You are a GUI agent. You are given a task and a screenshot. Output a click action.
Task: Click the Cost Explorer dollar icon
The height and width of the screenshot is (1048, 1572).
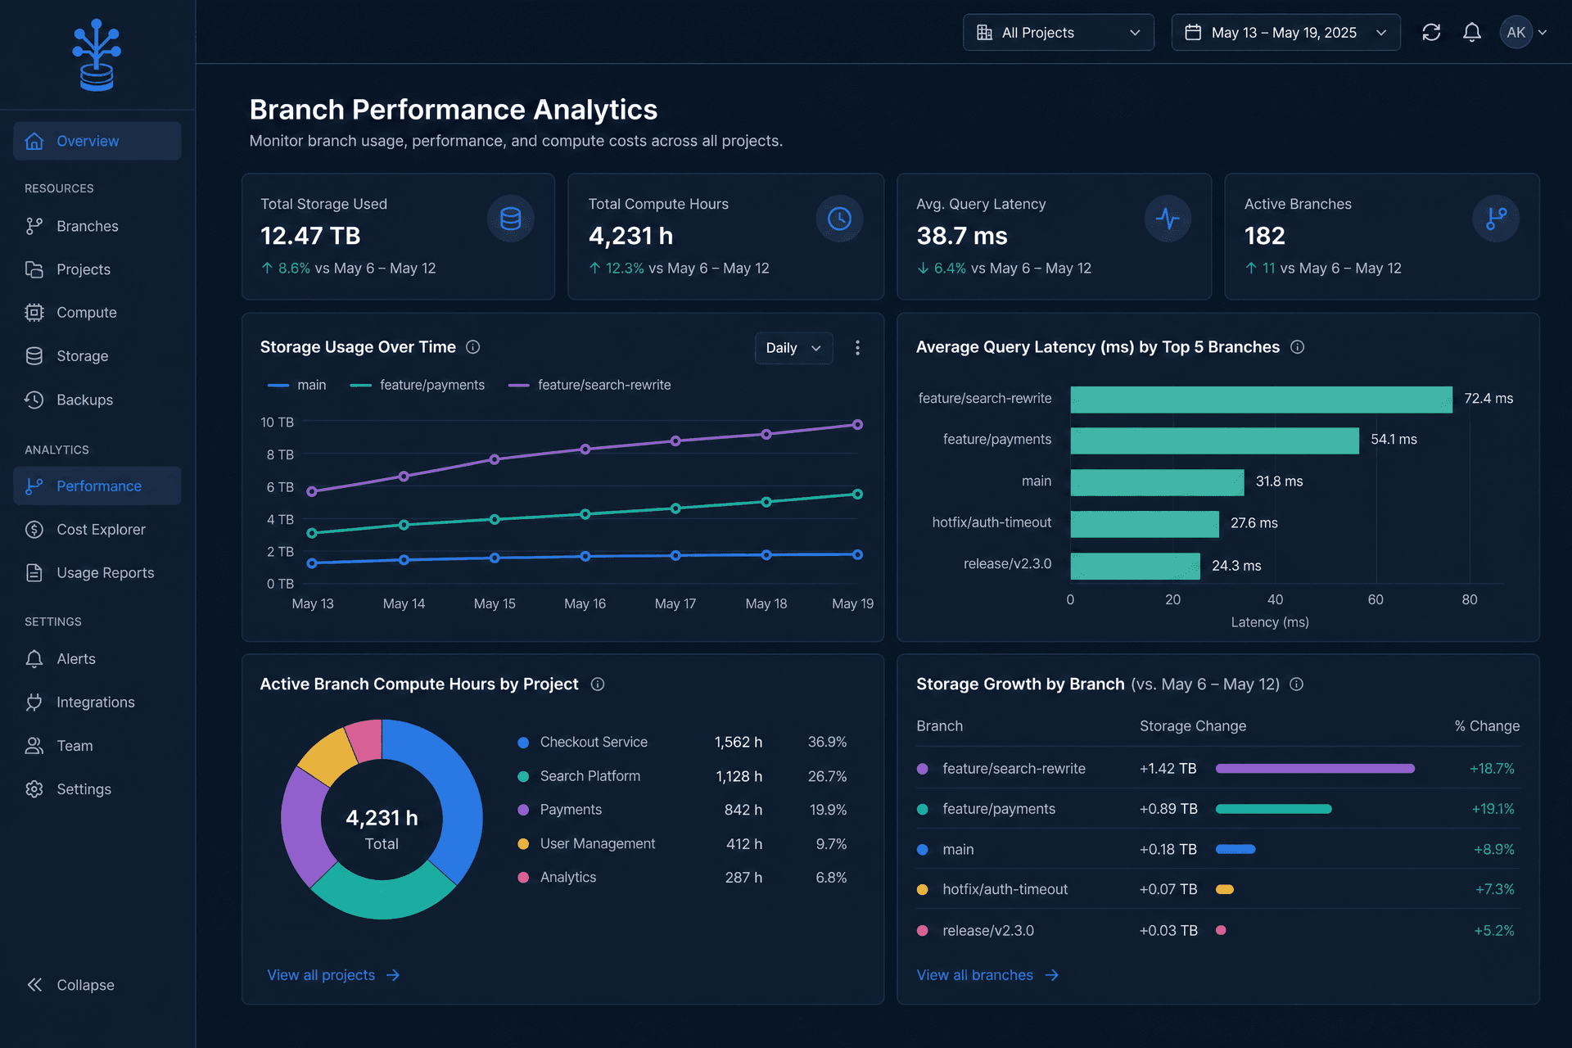[x=34, y=530]
